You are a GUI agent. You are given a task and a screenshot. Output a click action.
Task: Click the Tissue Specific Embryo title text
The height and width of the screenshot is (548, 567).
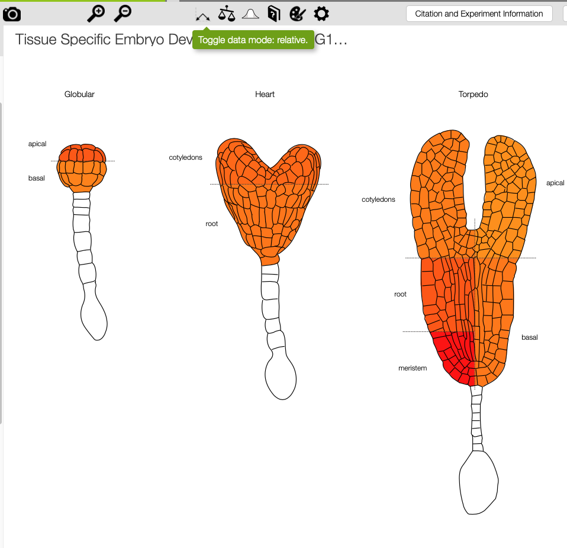pyautogui.click(x=104, y=40)
